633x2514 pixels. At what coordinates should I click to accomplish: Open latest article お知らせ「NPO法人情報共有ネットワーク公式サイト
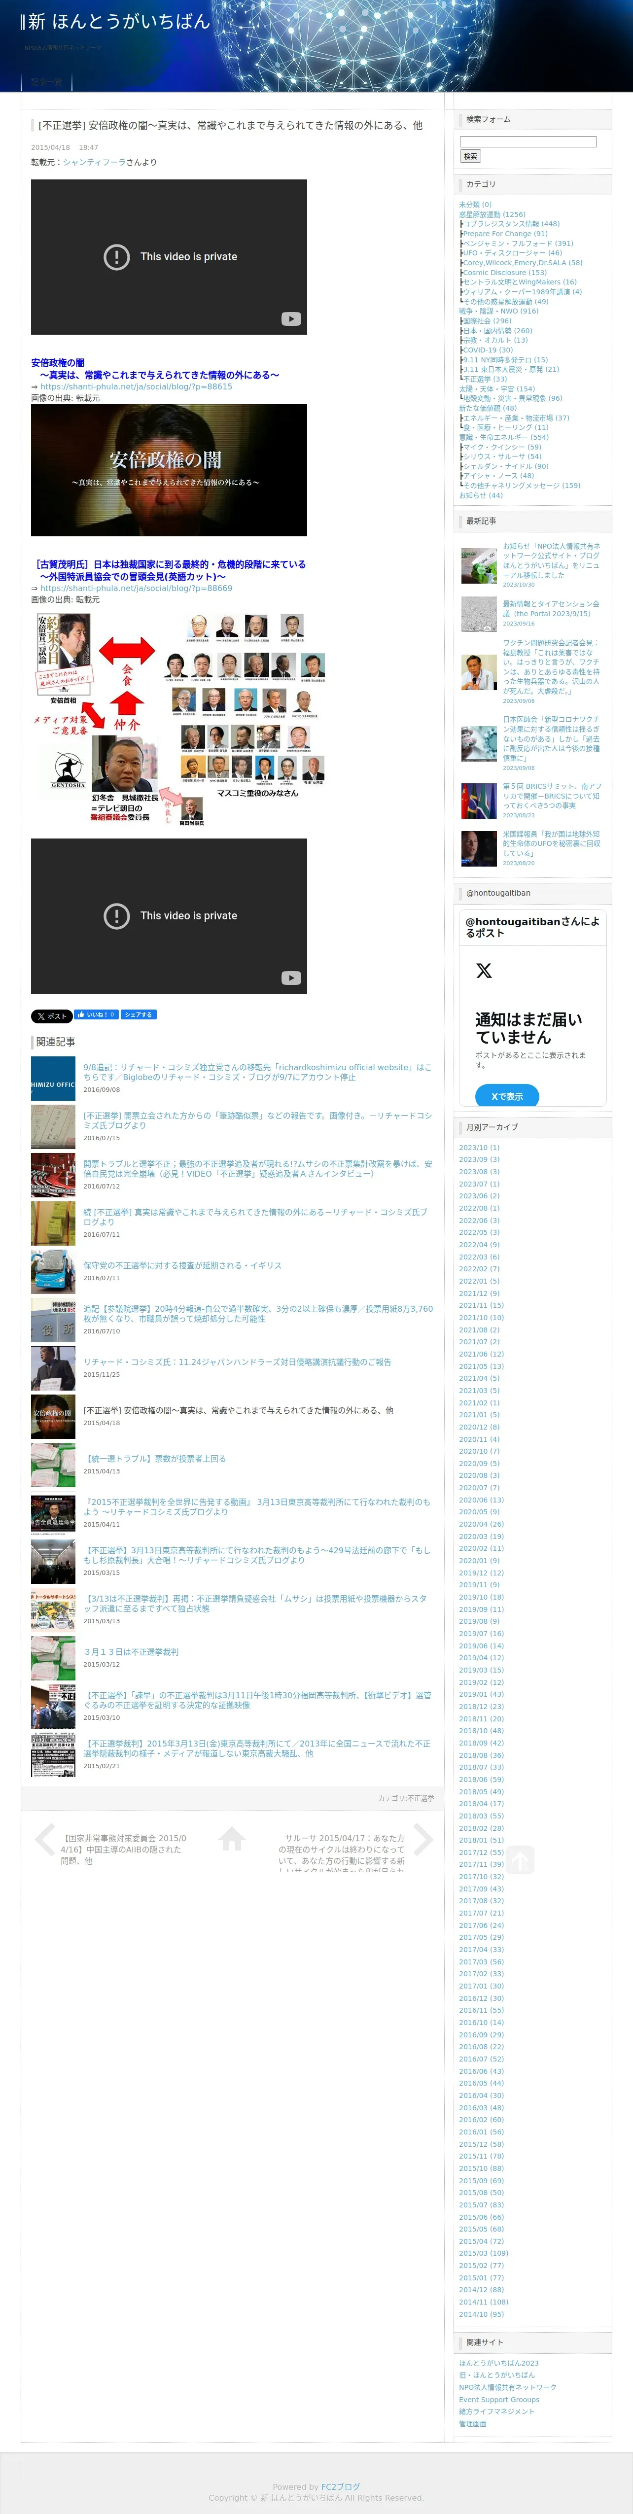click(x=551, y=560)
